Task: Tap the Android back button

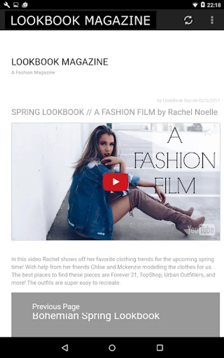Action: click(x=65, y=348)
